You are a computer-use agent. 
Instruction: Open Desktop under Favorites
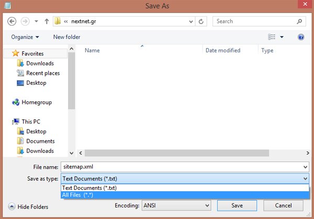36,83
